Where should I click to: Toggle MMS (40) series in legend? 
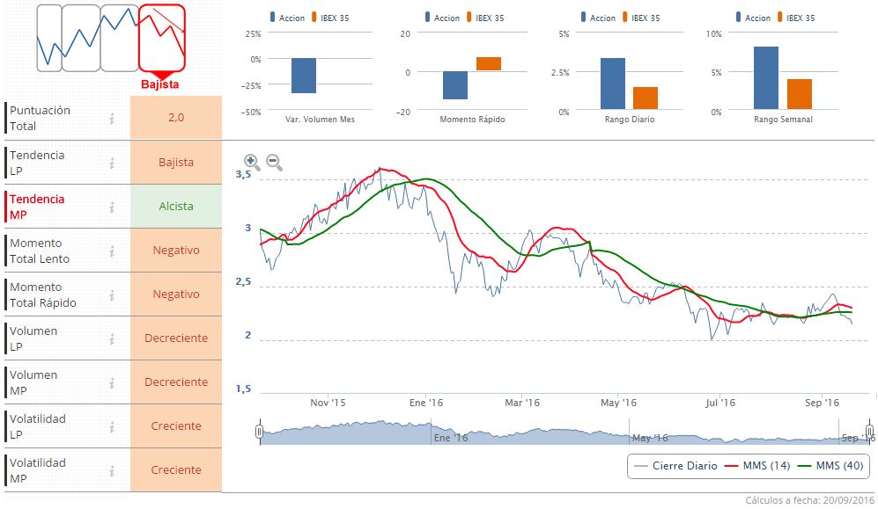[830, 465]
